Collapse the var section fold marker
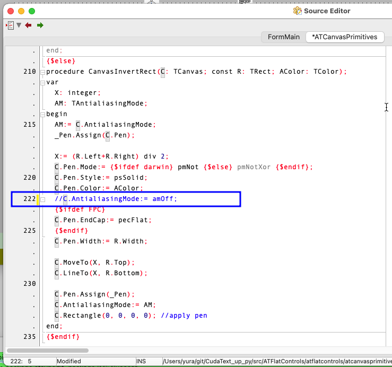This screenshot has height=367, width=392. 43,83
